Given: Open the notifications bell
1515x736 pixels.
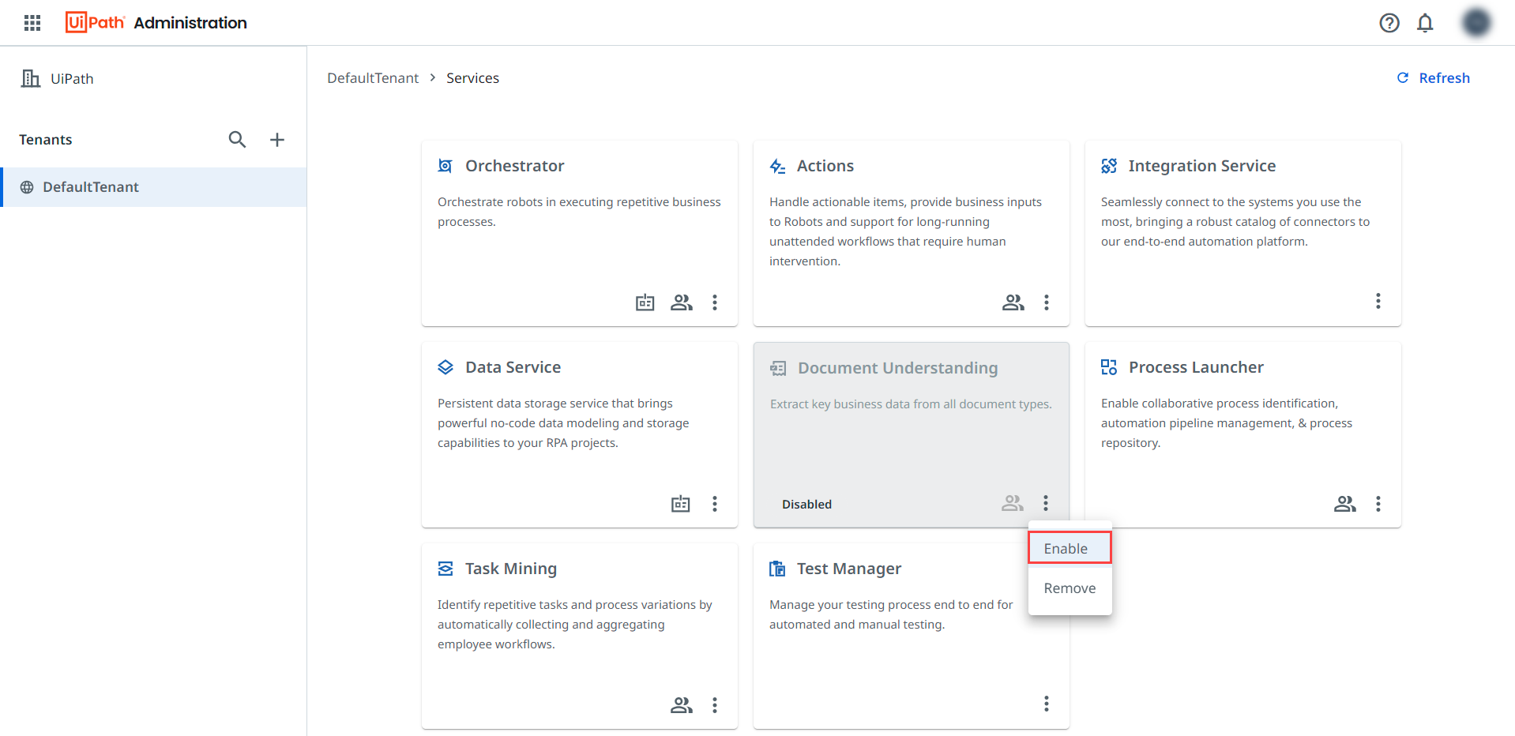Looking at the screenshot, I should [x=1425, y=23].
